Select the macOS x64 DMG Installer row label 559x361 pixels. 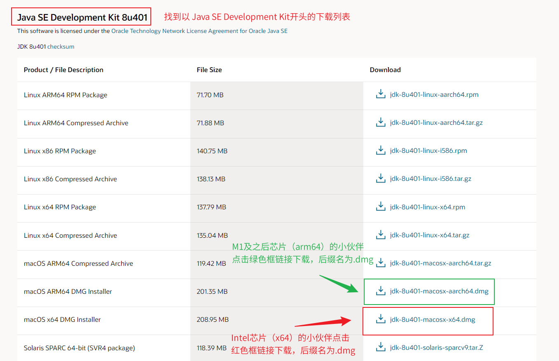[x=62, y=319]
